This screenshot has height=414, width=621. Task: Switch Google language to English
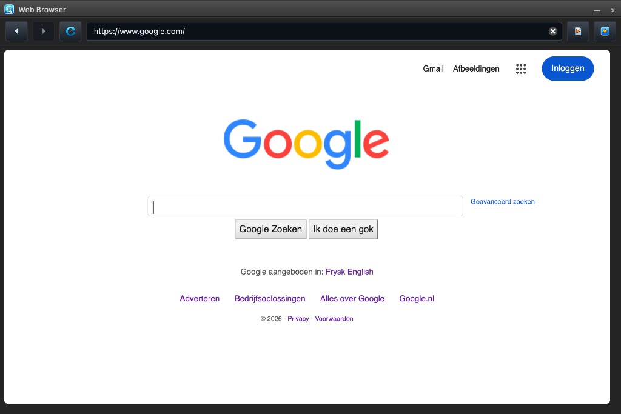pyautogui.click(x=360, y=272)
